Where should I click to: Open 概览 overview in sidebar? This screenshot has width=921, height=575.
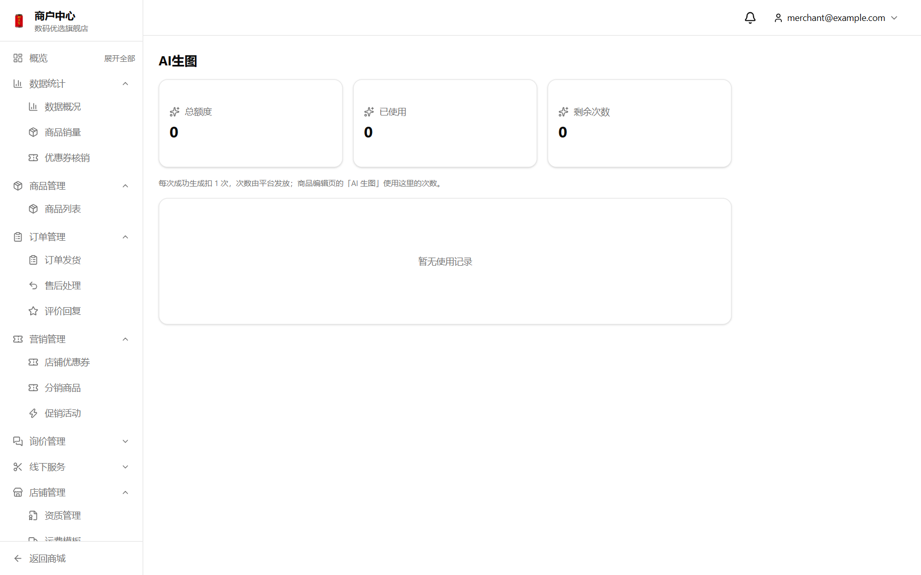point(38,58)
